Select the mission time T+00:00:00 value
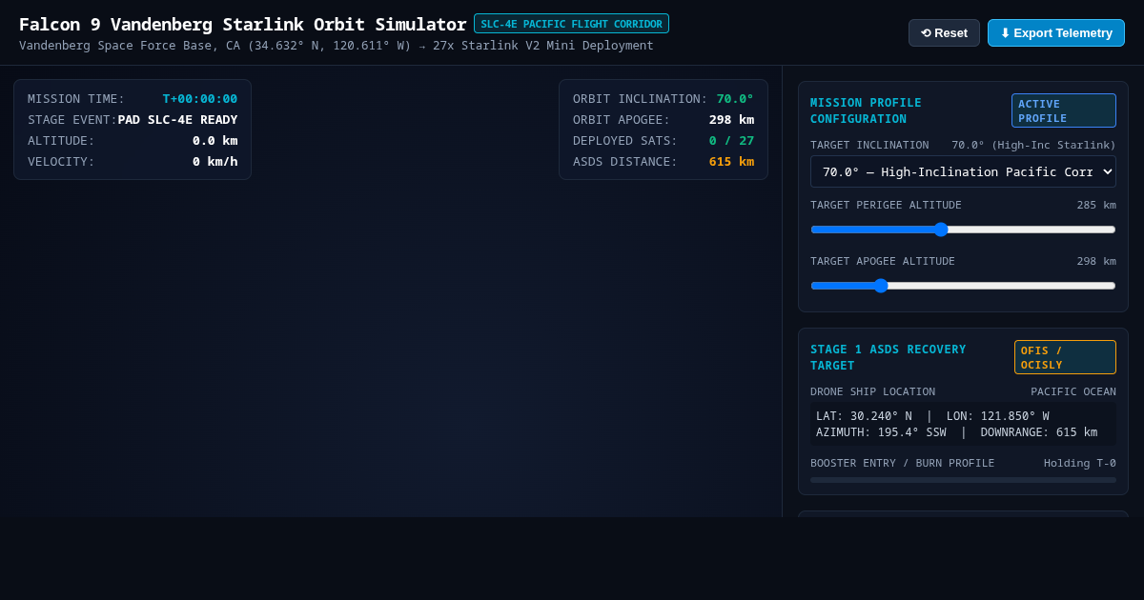This screenshot has height=600, width=1144. coord(200,99)
